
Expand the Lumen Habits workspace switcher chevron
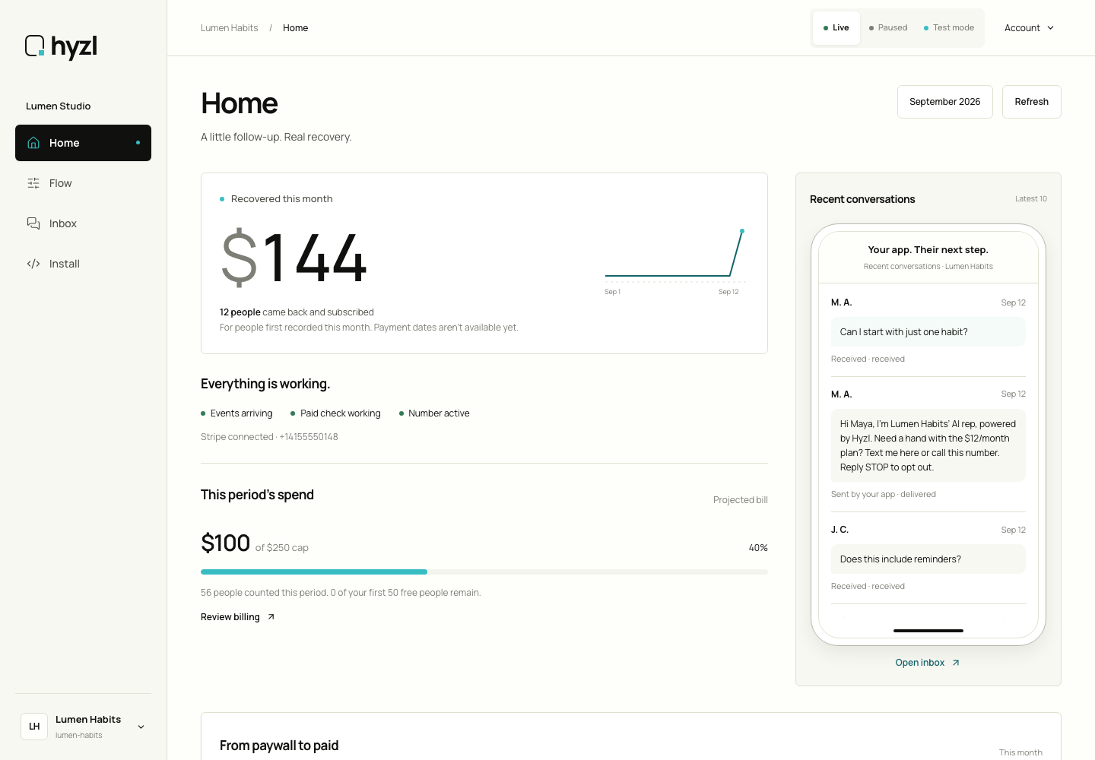coord(141,727)
